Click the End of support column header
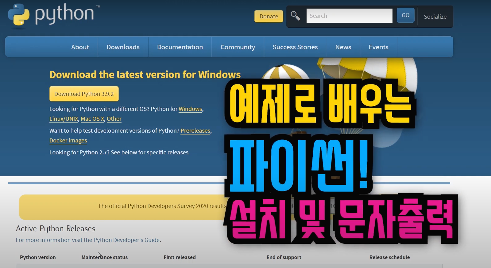This screenshot has width=491, height=268. [x=284, y=257]
